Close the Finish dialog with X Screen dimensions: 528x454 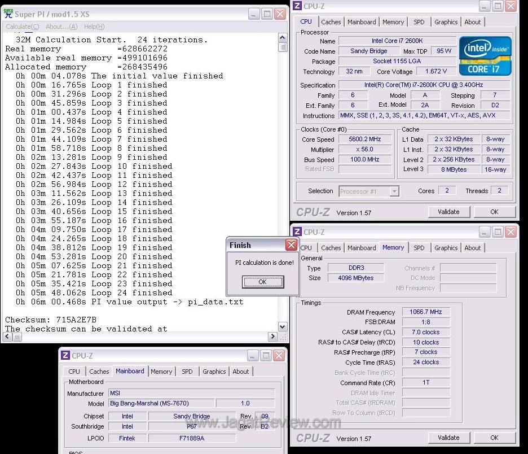(291, 245)
